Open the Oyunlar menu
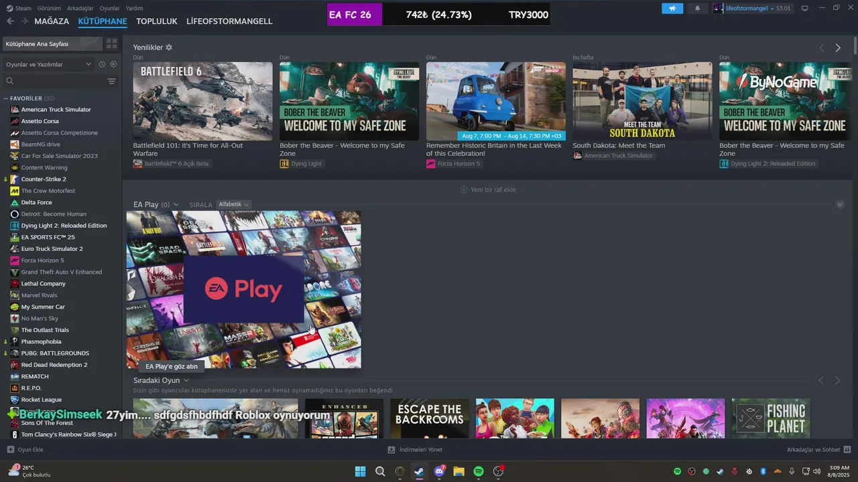 pos(110,8)
